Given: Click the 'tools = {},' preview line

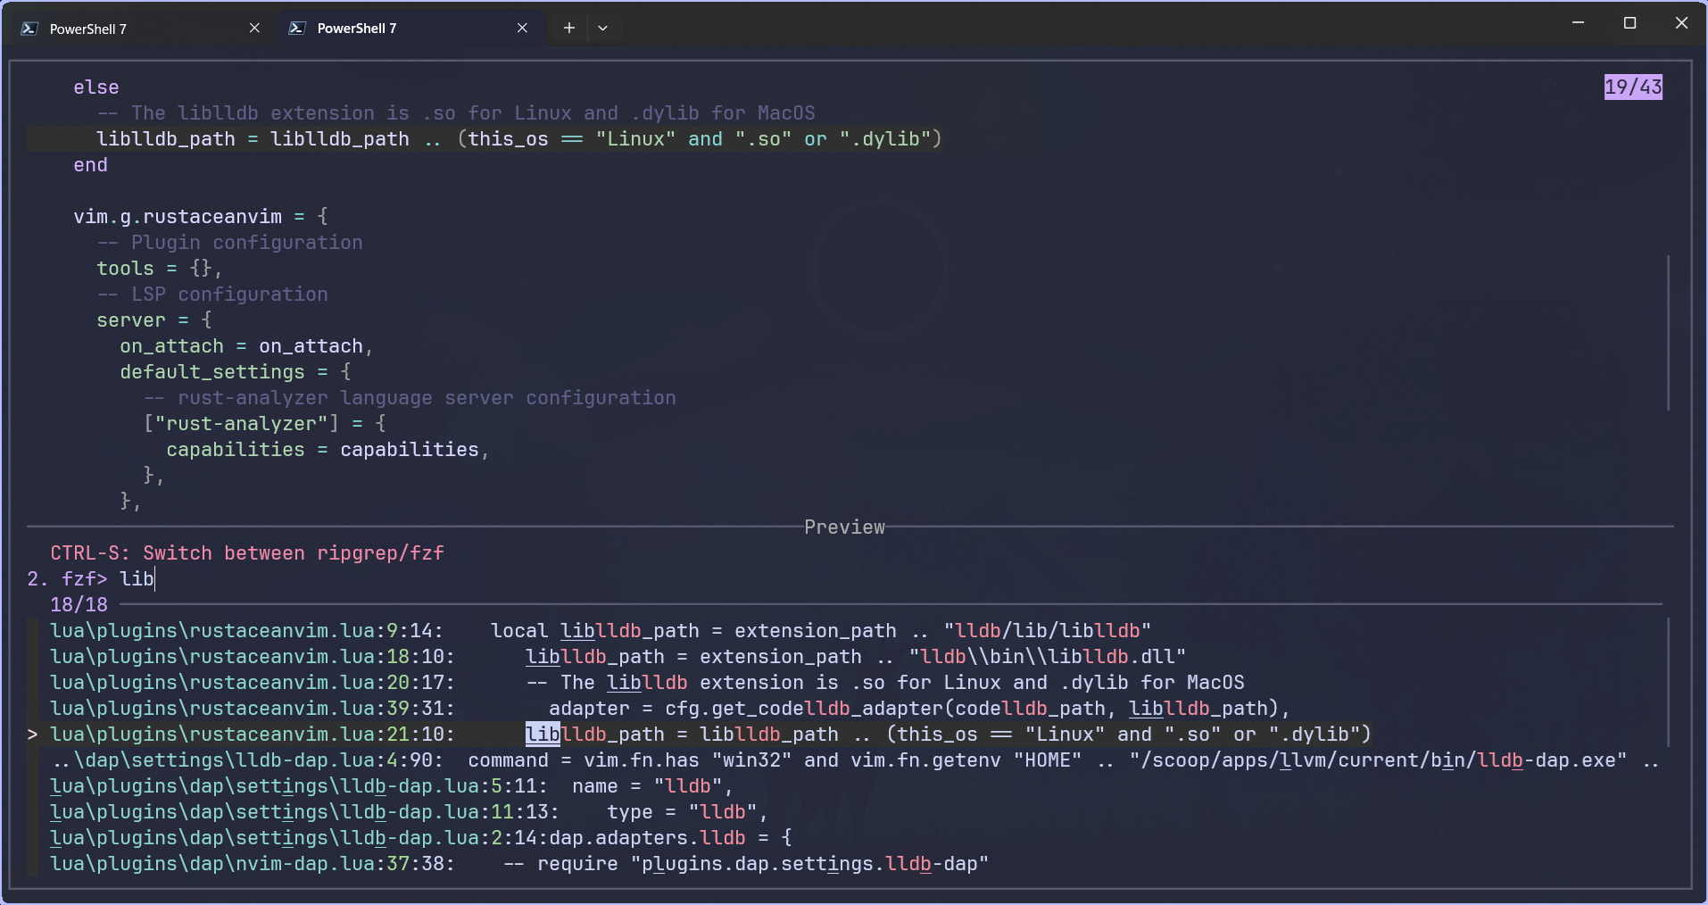Looking at the screenshot, I should 160,269.
